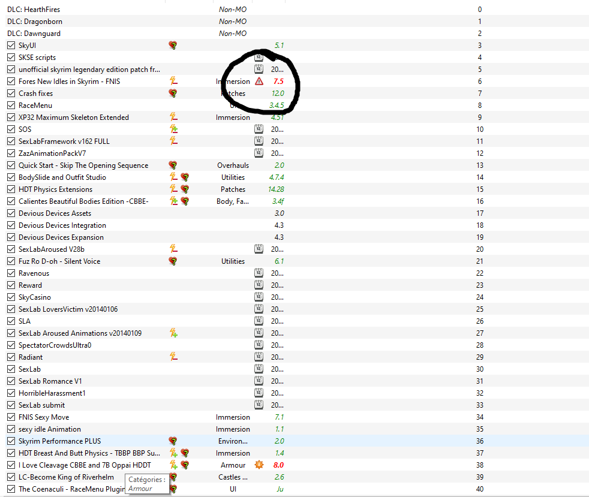Toggle the RaceMenu mod checkbox
This screenshot has width=589, height=497.
point(11,105)
